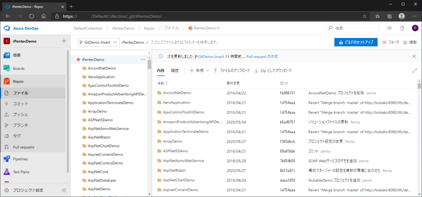The image size is (422, 197).
Task: Click the フォーク fork button
Action: pyautogui.click(x=390, y=42)
